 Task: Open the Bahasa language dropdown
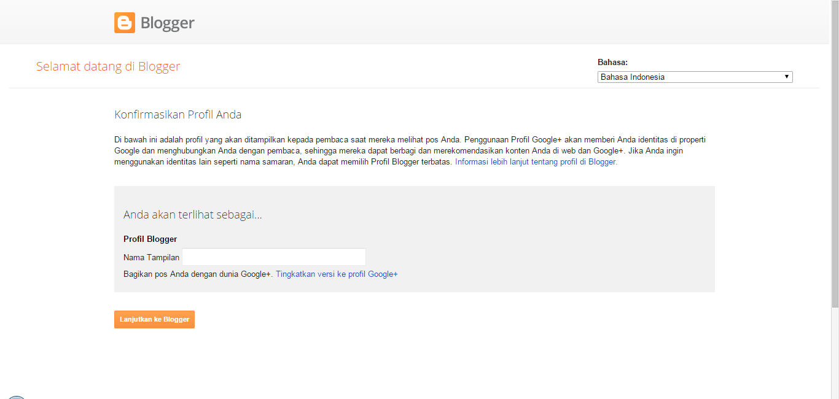695,77
